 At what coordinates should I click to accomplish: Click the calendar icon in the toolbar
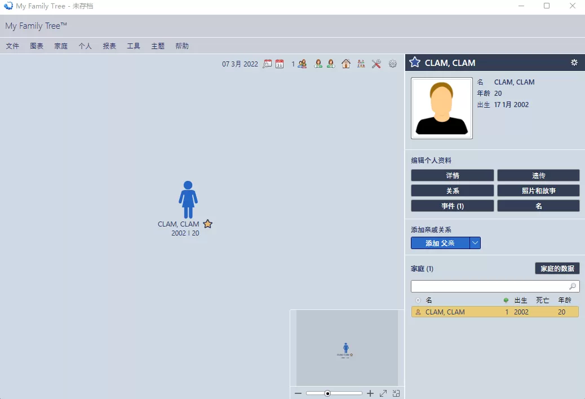(279, 64)
